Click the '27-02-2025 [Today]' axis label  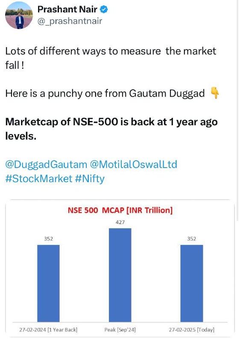coord(192,330)
